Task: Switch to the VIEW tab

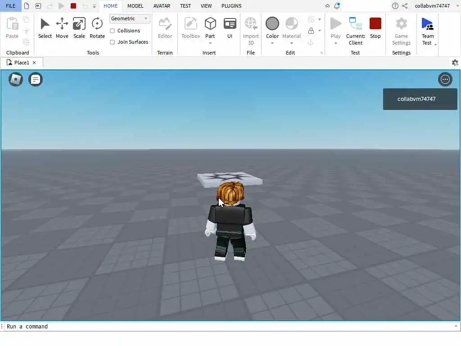Action: (x=206, y=6)
